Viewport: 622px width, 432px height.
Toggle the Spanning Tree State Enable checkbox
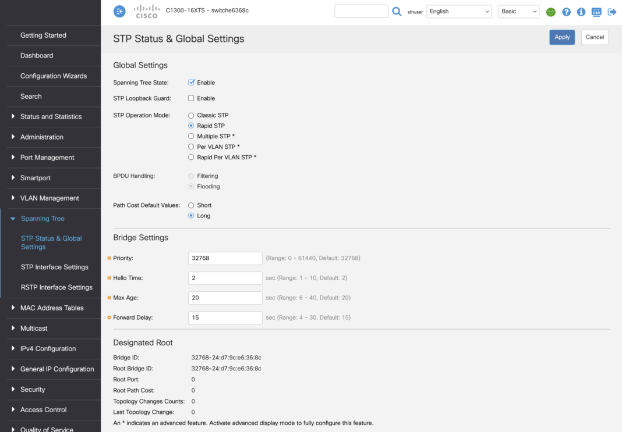tap(191, 83)
